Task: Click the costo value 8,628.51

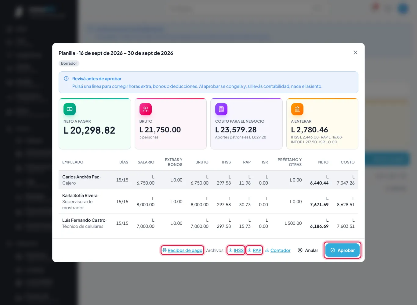Action: (x=346, y=202)
